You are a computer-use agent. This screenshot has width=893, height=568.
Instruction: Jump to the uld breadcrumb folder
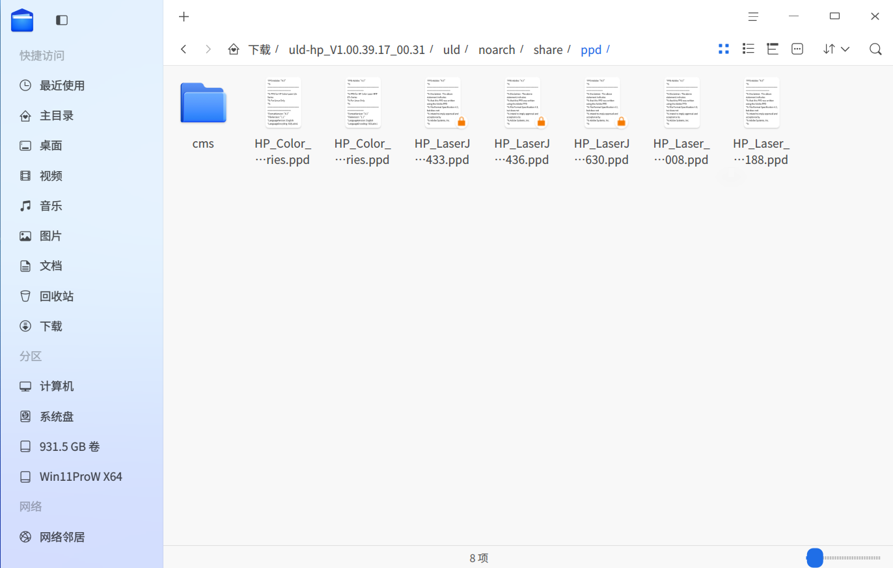452,49
